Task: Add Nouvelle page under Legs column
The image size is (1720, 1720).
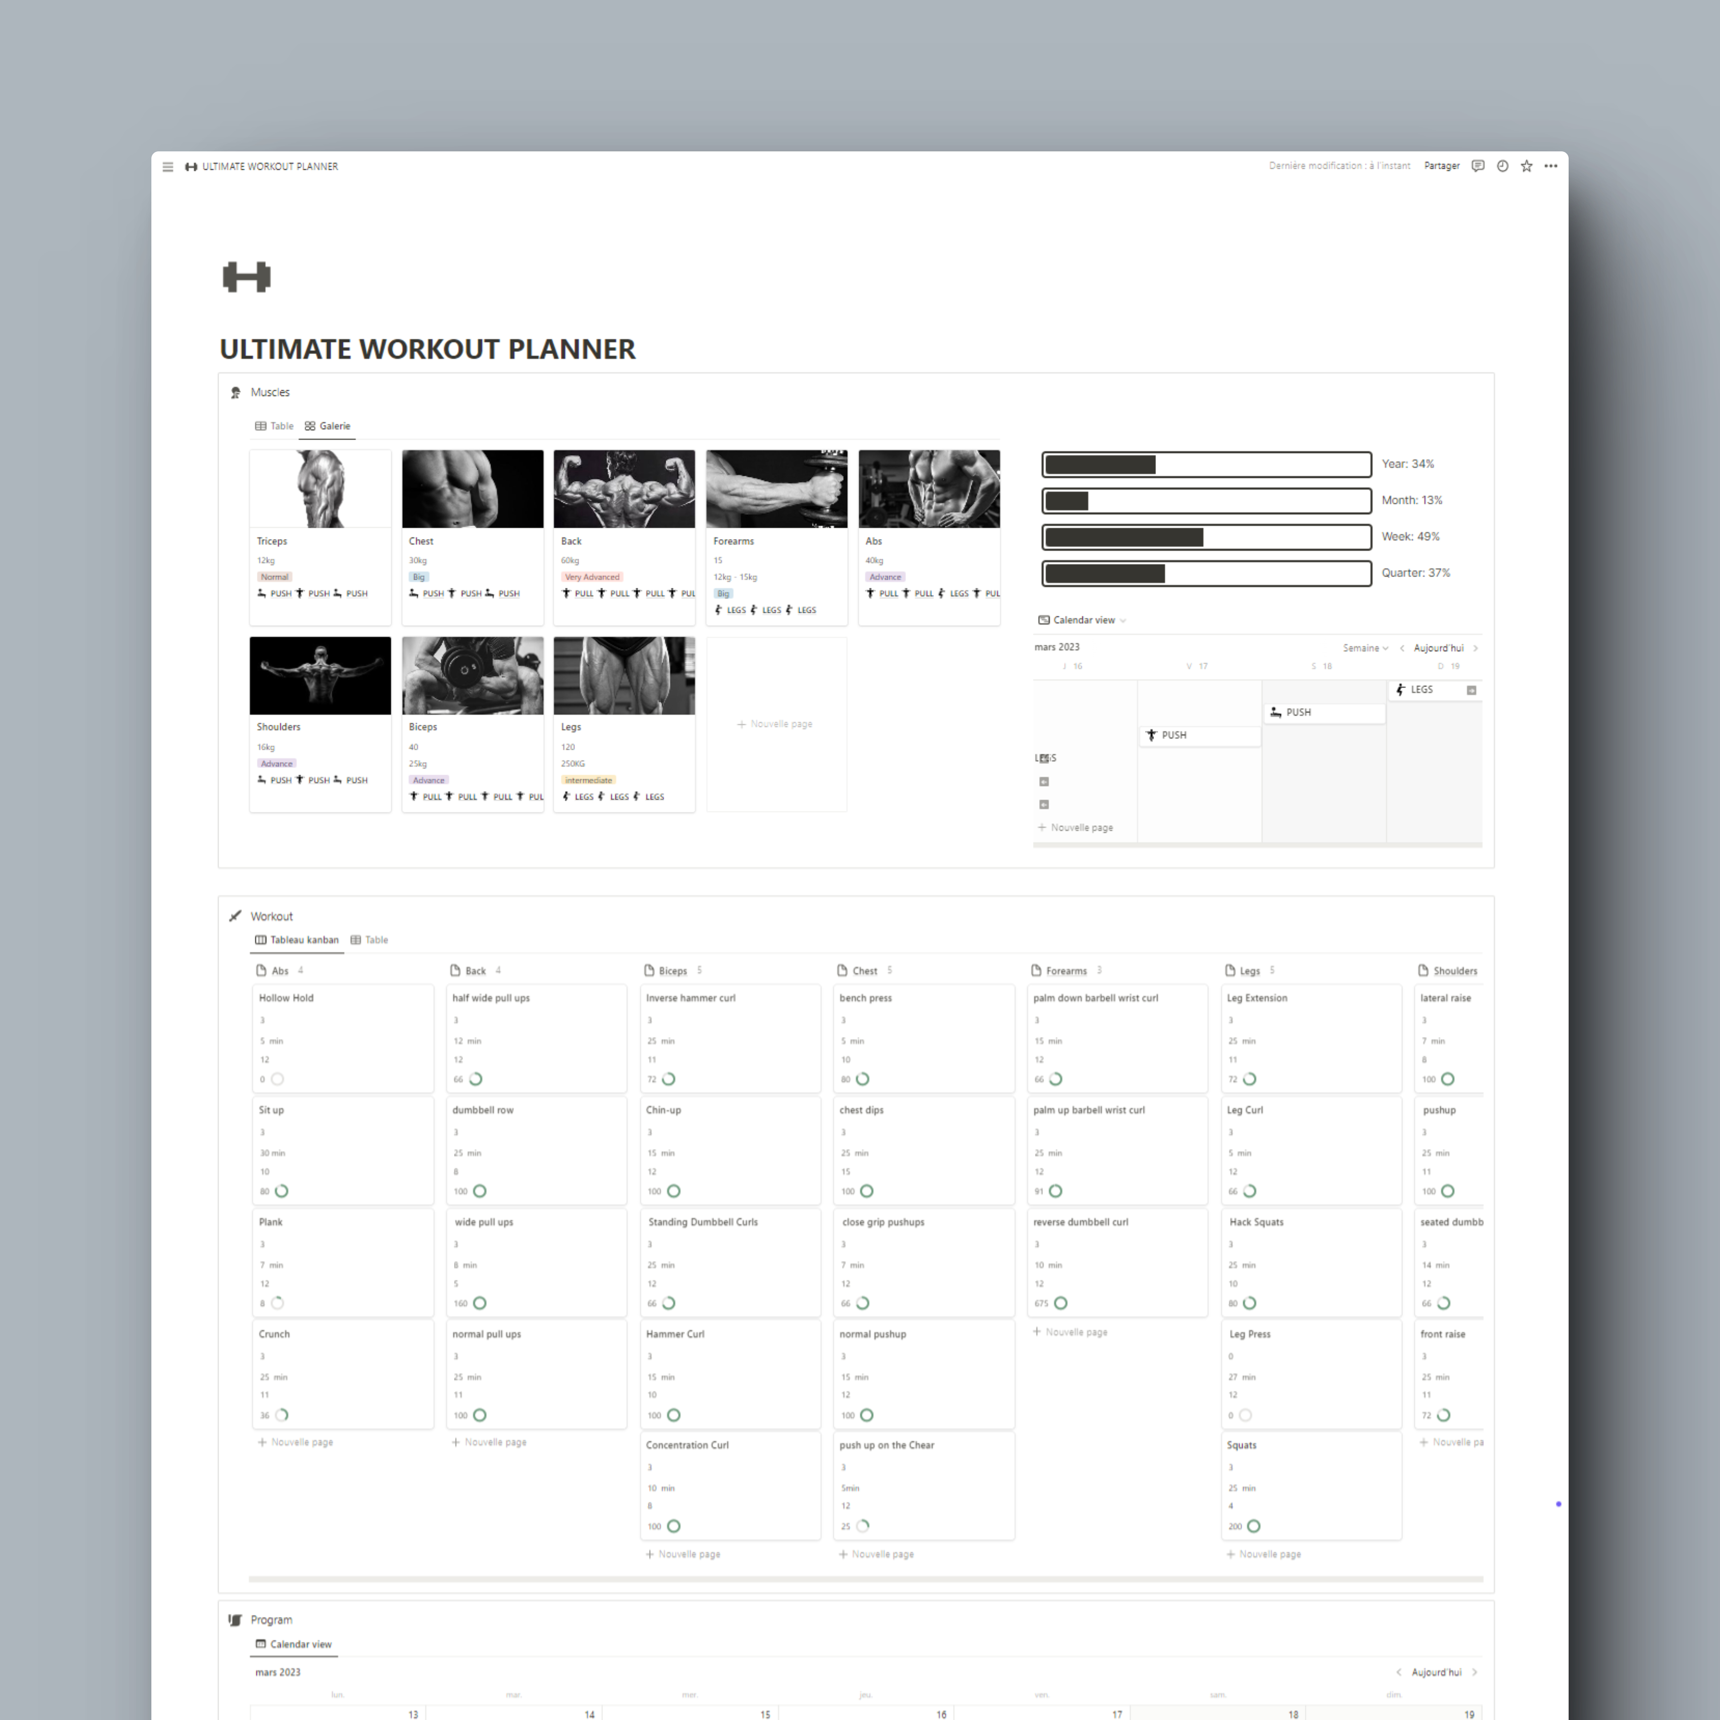Action: tap(1264, 1554)
